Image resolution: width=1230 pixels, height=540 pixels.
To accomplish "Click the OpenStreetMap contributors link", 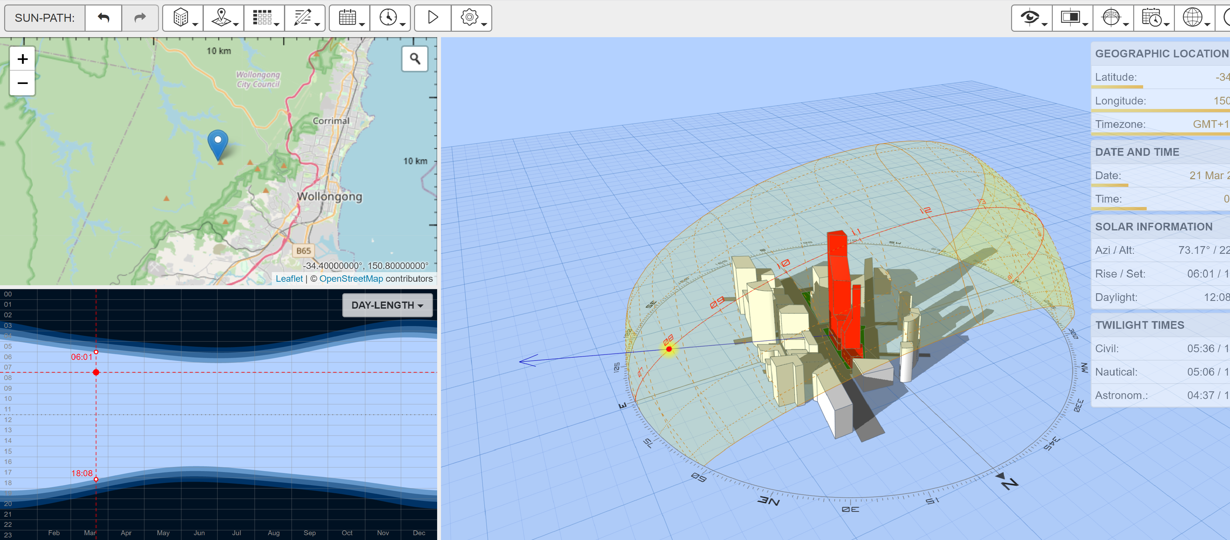I will coord(352,279).
